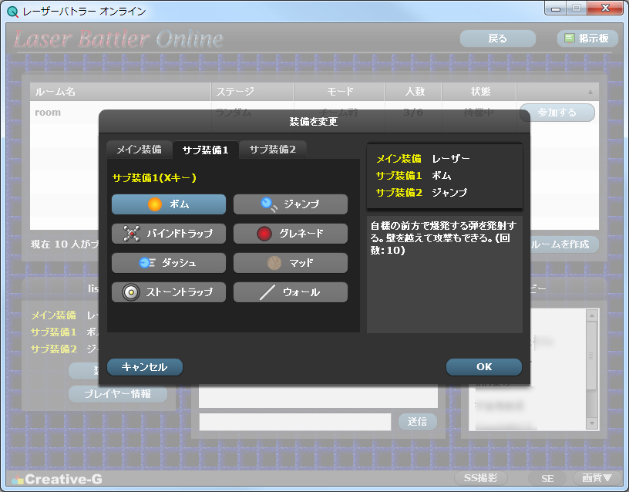Go back using the 戻る button
This screenshot has width=629, height=492.
point(497,38)
